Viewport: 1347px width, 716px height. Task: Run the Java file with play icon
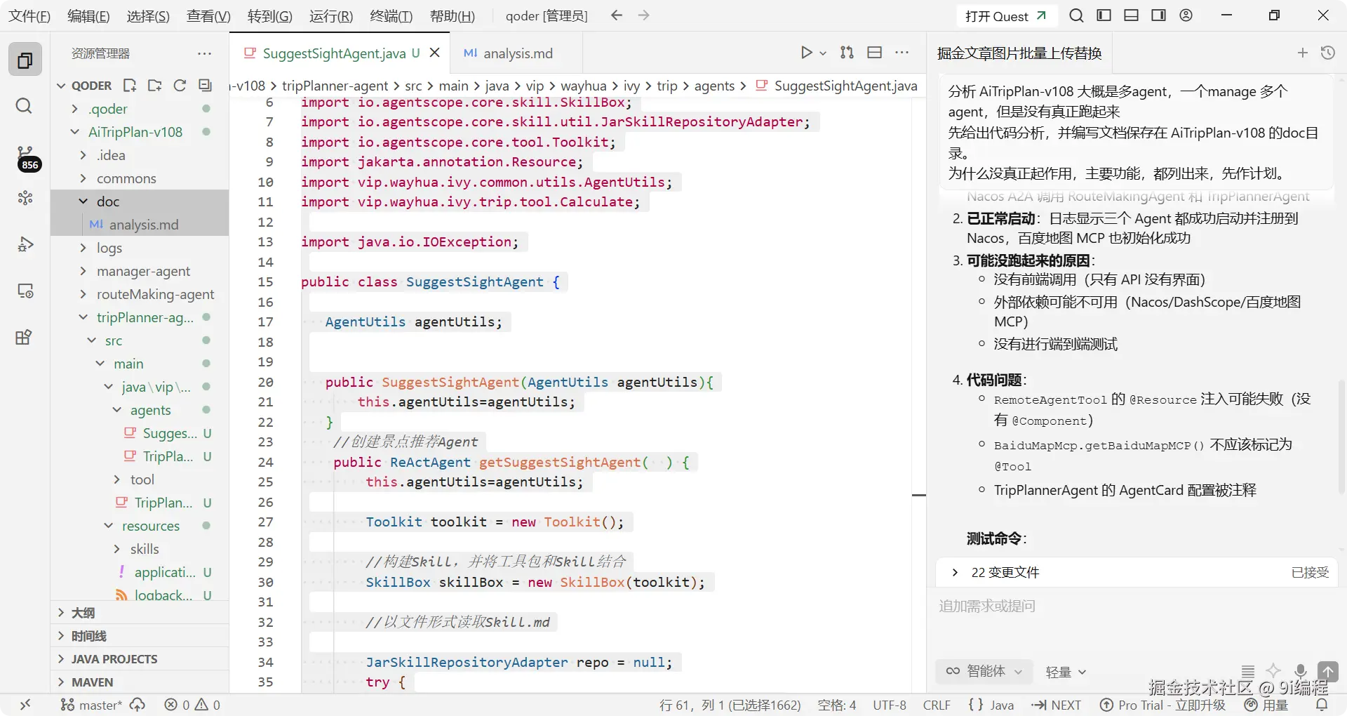pos(806,53)
